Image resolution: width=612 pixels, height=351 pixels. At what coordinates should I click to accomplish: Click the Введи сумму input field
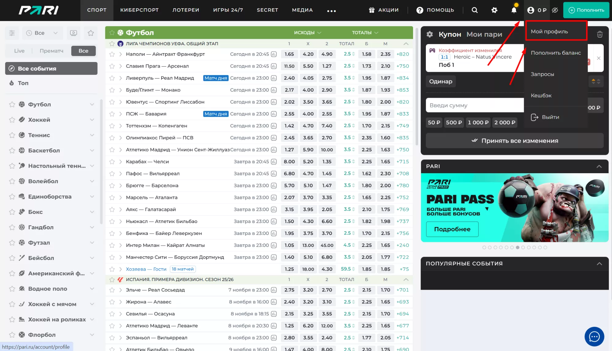[x=475, y=105]
